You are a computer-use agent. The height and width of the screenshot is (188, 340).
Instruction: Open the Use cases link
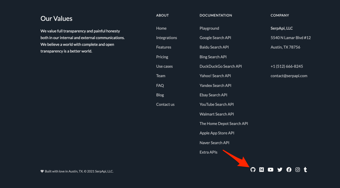tap(164, 66)
